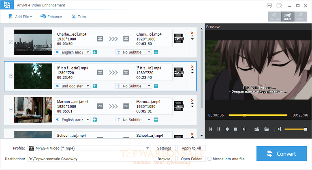312x170 pixels.
Task: Click the AnyMP4 app logo
Action: 7,5
